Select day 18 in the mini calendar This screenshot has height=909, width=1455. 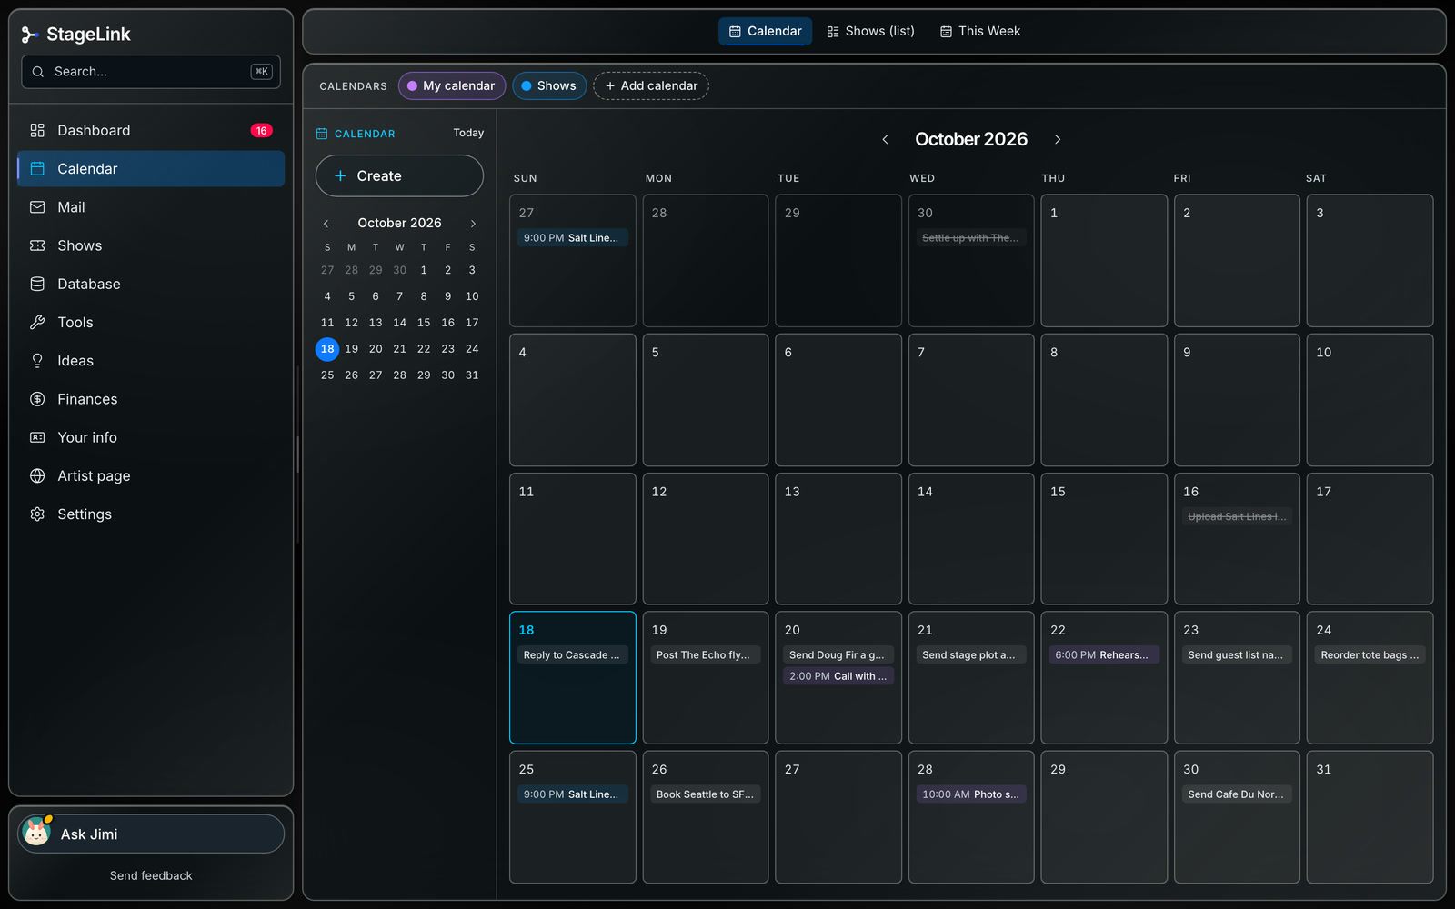[x=327, y=349]
